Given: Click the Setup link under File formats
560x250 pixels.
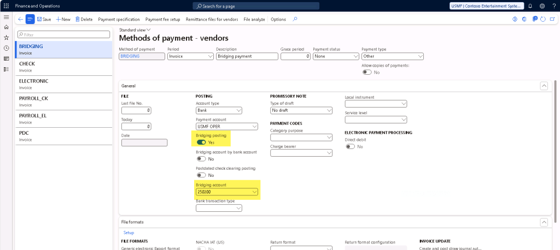Looking at the screenshot, I should pos(129,233).
